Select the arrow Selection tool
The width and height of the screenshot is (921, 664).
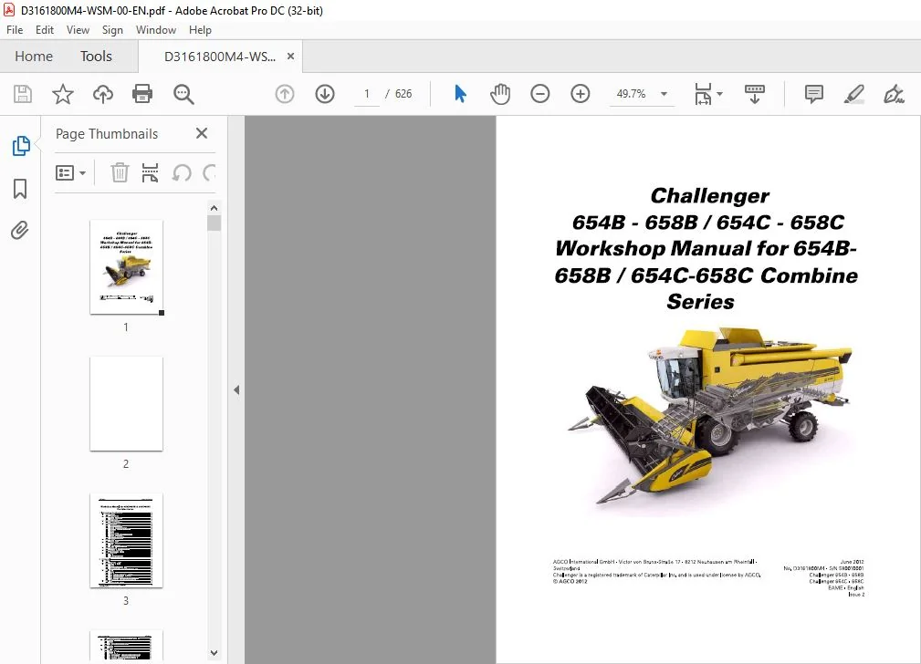tap(460, 94)
